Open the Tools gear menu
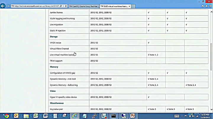Image resolution: width=213 pixels, height=119 pixels. (x=210, y=6)
